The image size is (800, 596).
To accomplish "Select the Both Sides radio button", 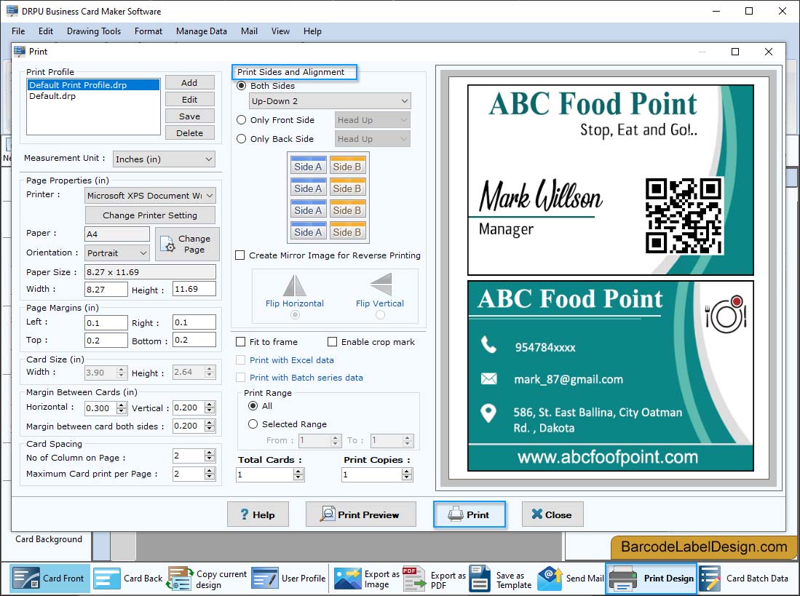I will coord(242,86).
